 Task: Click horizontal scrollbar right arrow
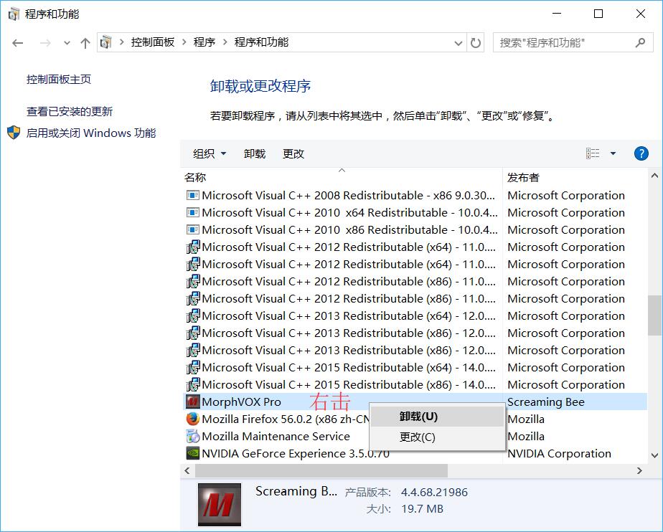[639, 470]
